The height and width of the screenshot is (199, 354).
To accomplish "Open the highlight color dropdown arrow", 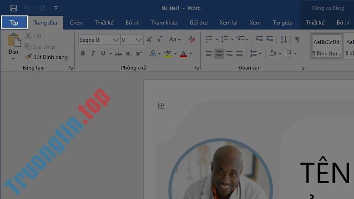I will tap(176, 54).
